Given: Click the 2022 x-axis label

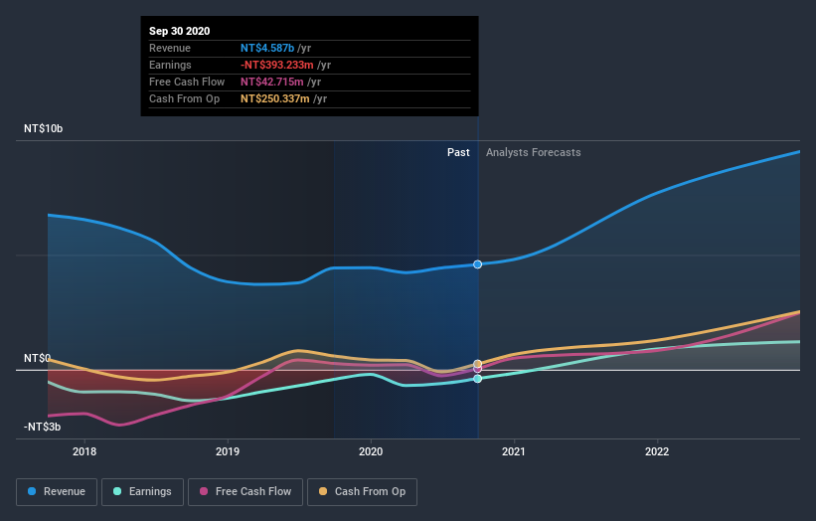Looking at the screenshot, I should (x=657, y=451).
